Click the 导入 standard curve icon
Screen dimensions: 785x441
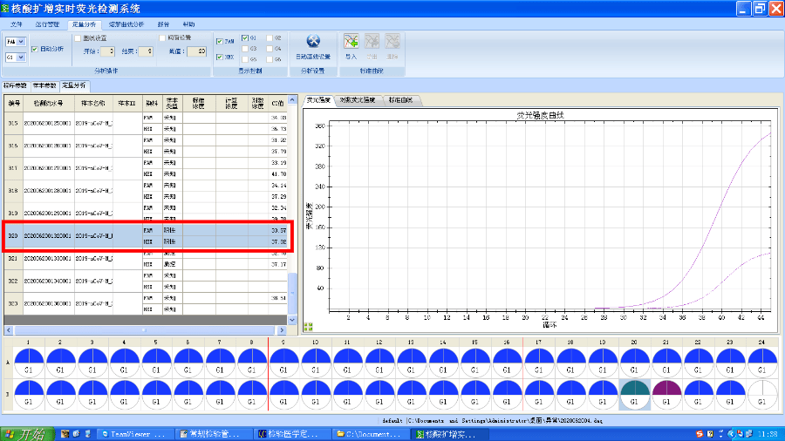pos(351,42)
